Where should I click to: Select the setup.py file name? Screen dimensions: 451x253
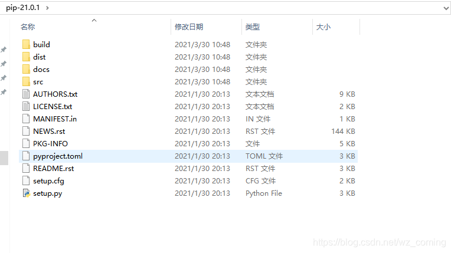[x=47, y=193]
